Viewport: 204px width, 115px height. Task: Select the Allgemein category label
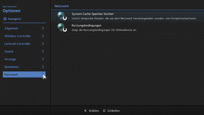coord(11,28)
